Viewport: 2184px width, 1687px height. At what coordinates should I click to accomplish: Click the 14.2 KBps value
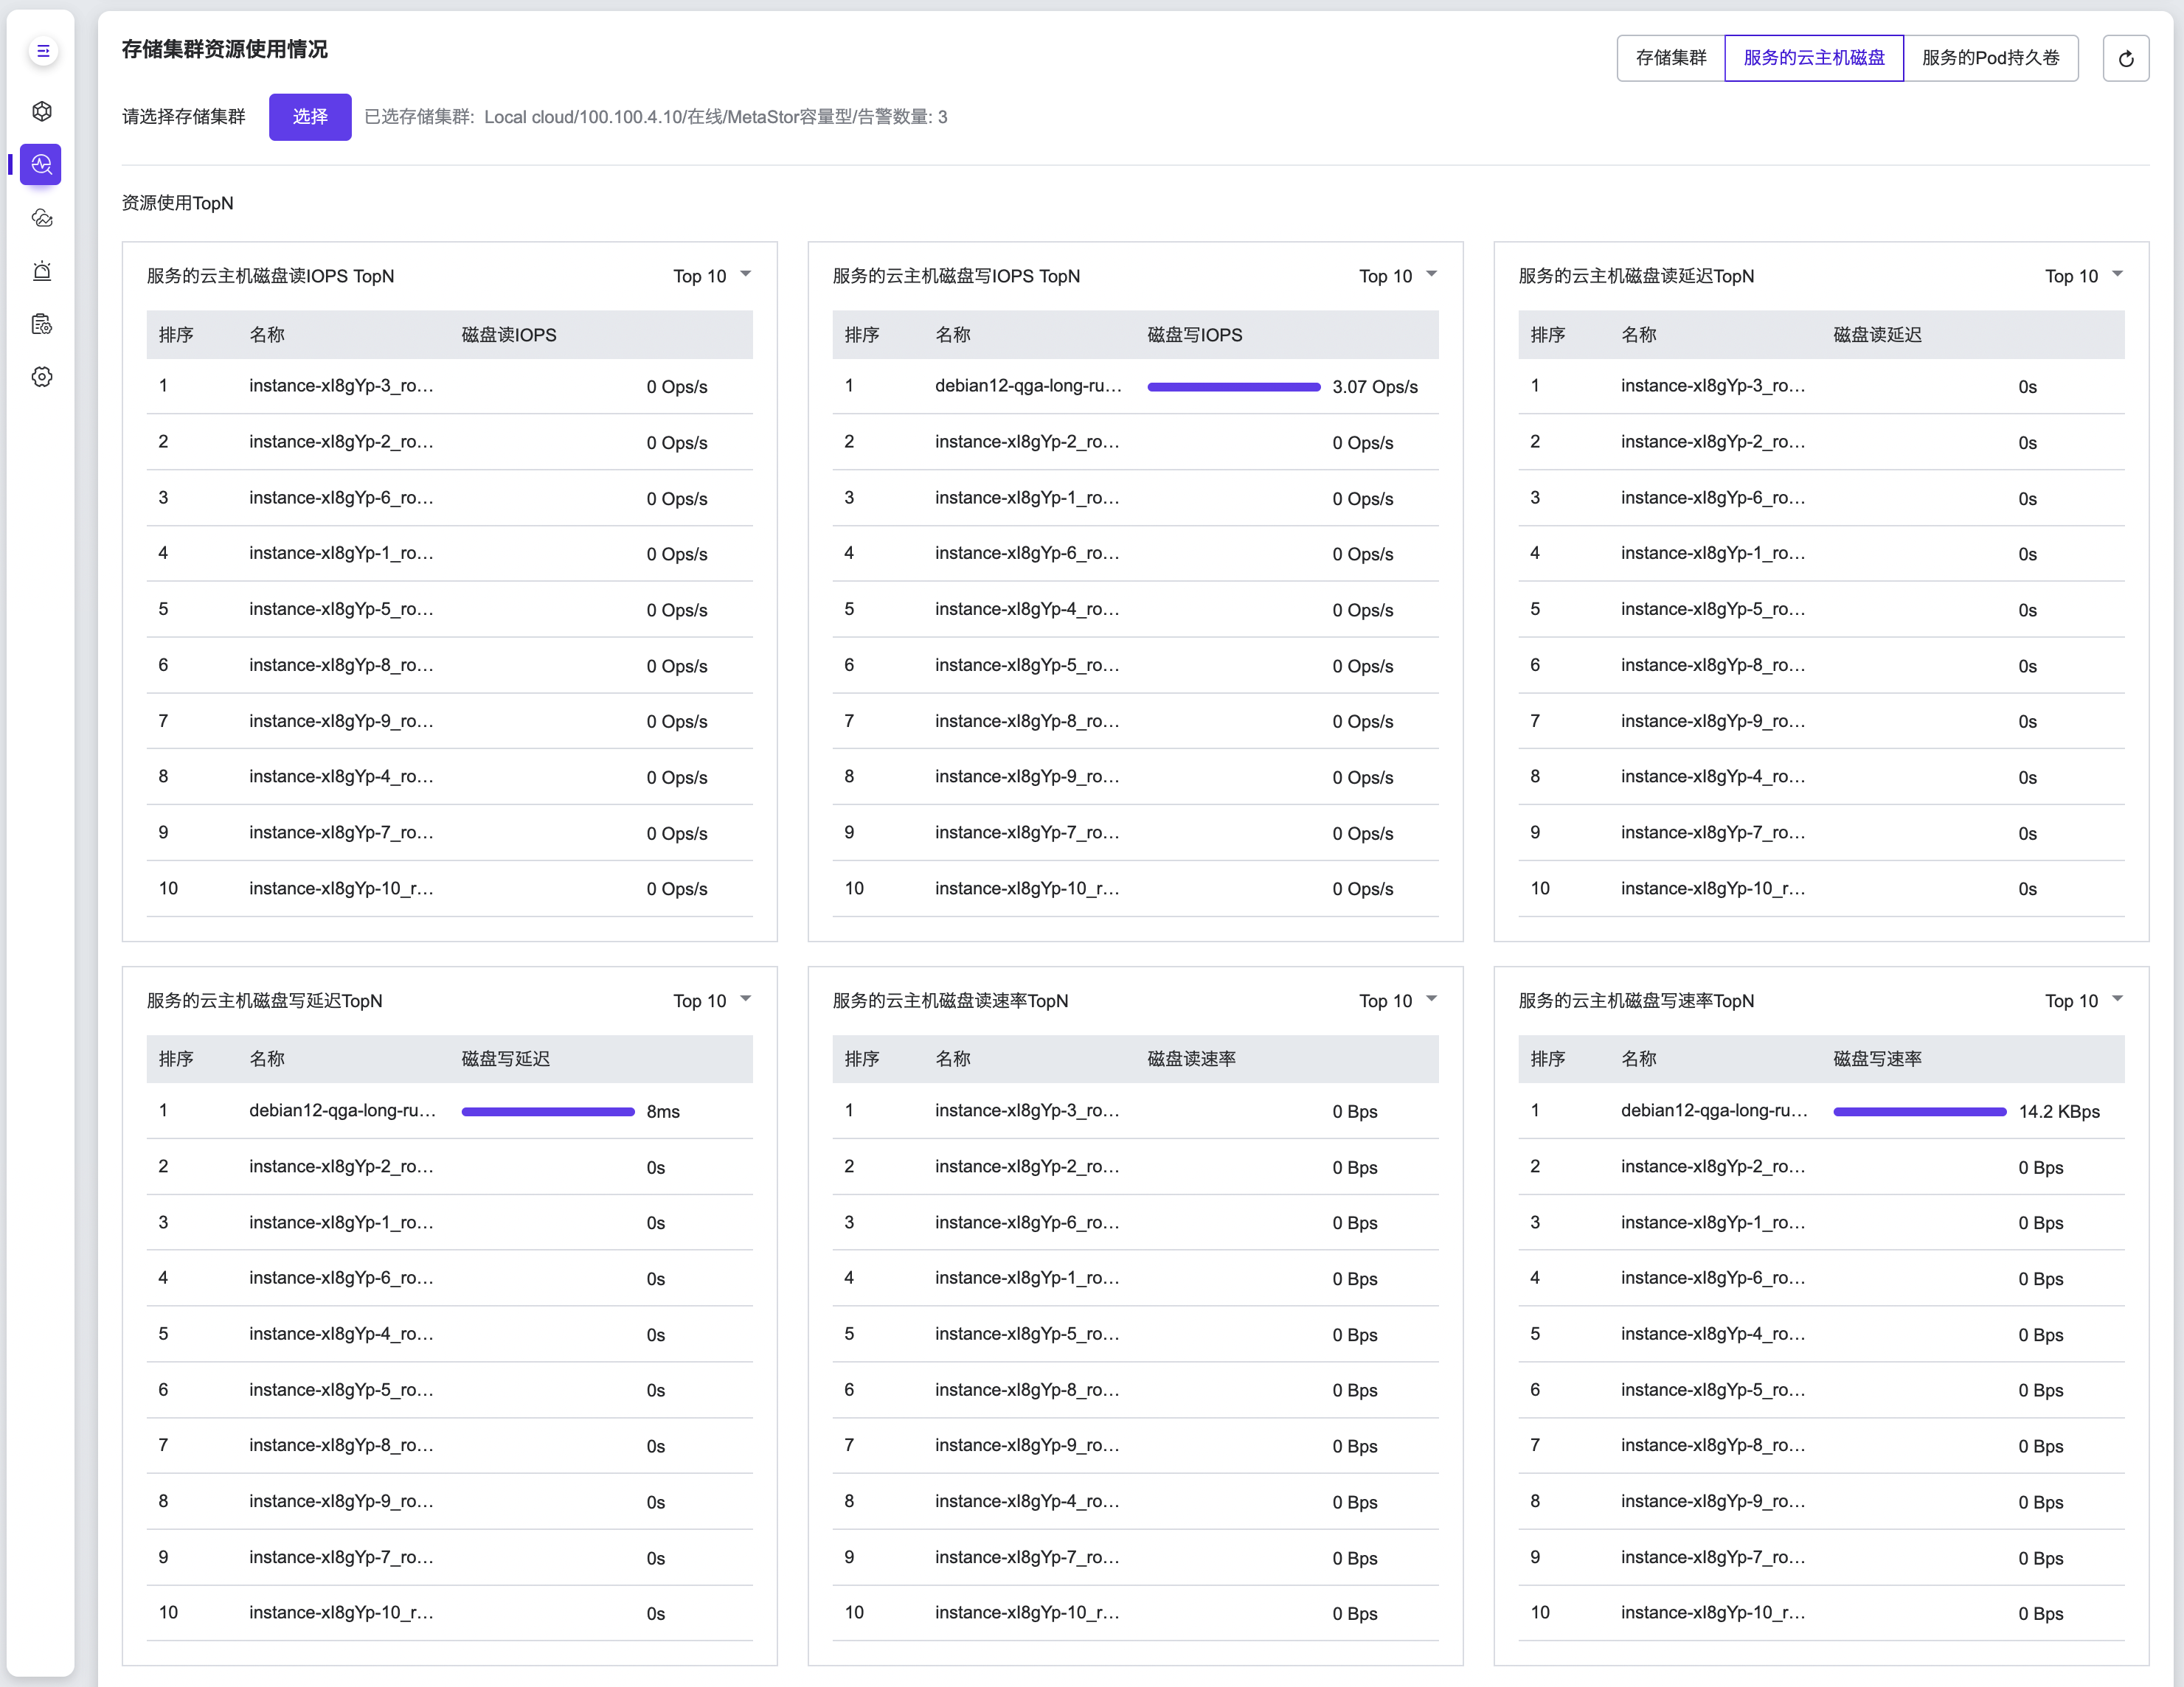pos(2059,1111)
